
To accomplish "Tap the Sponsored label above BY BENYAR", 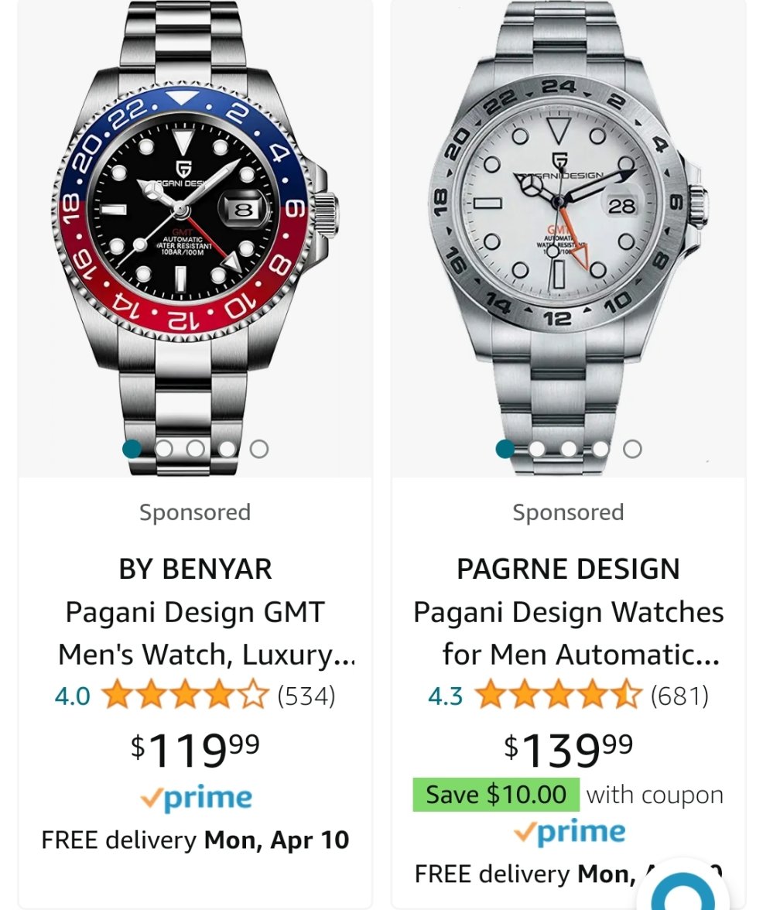I will [195, 512].
